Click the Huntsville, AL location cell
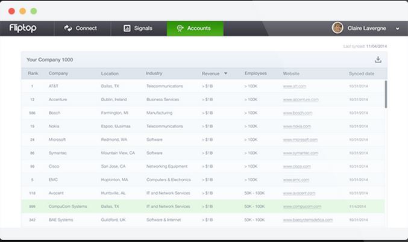Screen dimensions: 408x242 pos(113,193)
